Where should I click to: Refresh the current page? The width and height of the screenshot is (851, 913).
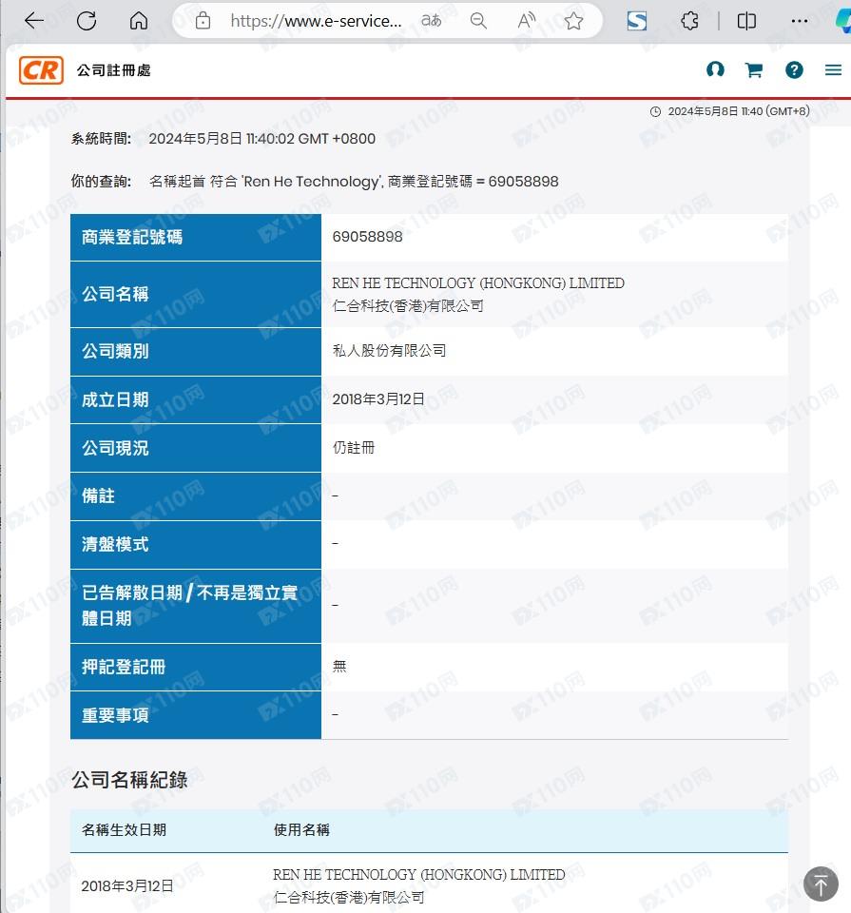[x=87, y=21]
